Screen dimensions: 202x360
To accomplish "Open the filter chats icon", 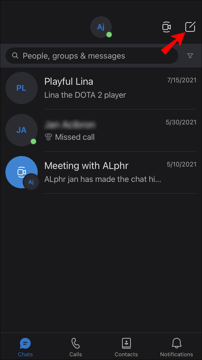I will click(190, 56).
